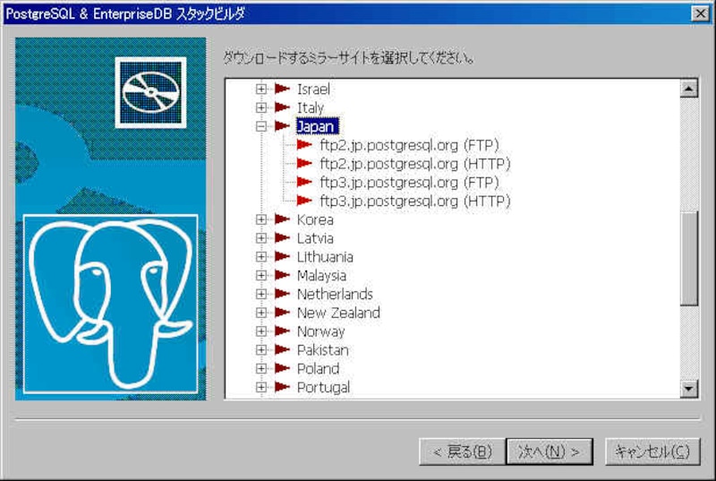Click arrow icon of ftp3.jp.postgresql.org (HTTP)

(x=304, y=202)
